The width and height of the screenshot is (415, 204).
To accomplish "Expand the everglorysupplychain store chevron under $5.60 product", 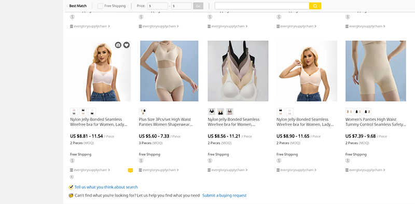I will (x=178, y=170).
